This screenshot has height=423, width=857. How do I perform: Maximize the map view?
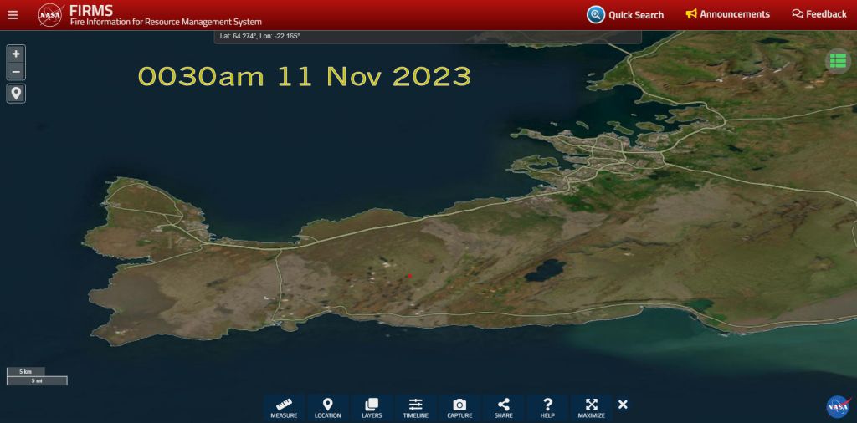(x=591, y=408)
